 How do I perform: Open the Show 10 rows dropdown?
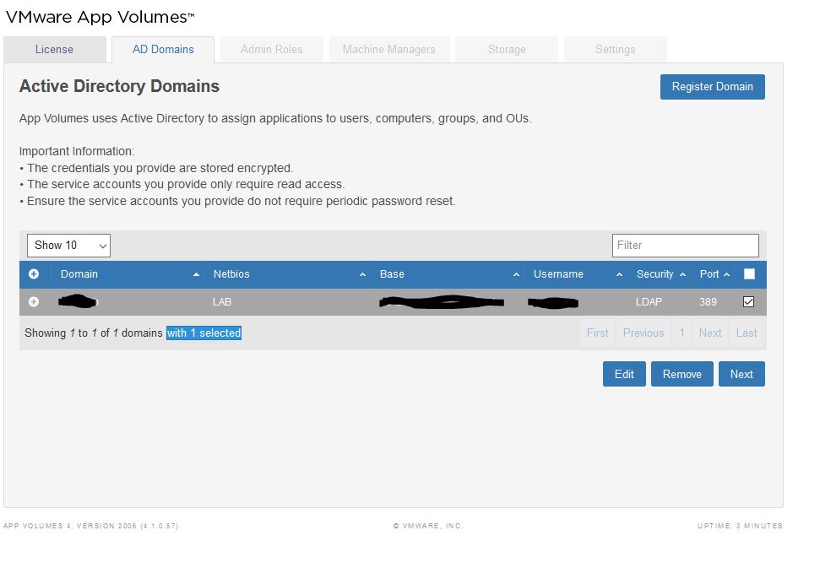68,245
